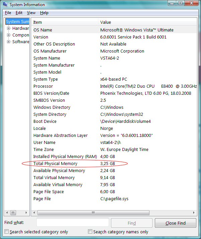Click details pane scroll left arrow

point(34,213)
